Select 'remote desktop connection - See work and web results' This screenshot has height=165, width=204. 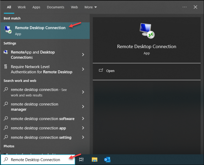tap(45, 92)
